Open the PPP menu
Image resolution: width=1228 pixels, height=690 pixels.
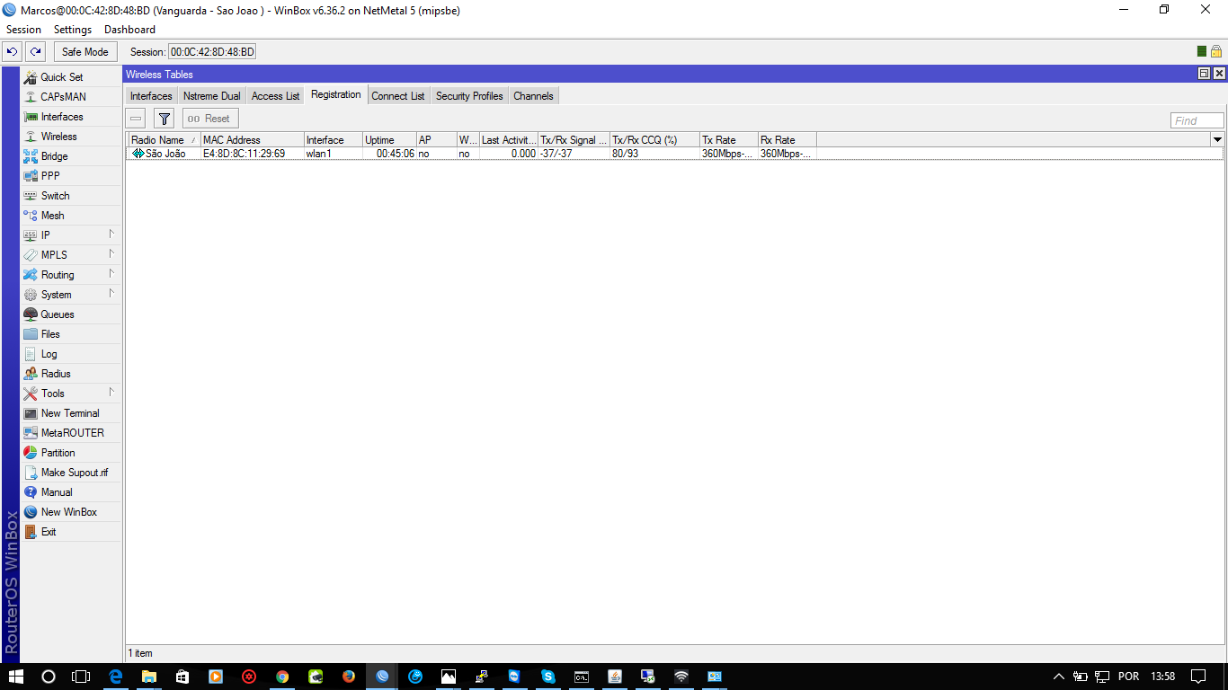tap(70, 176)
